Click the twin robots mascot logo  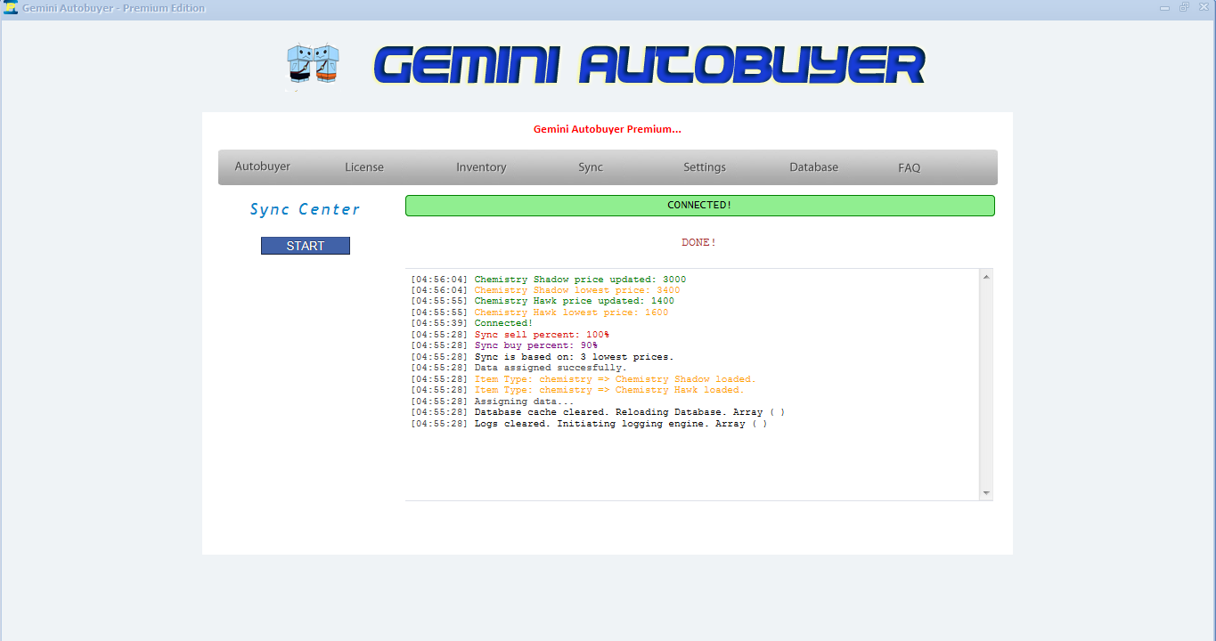tap(313, 65)
